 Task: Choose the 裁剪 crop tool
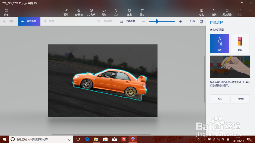pos(49,21)
